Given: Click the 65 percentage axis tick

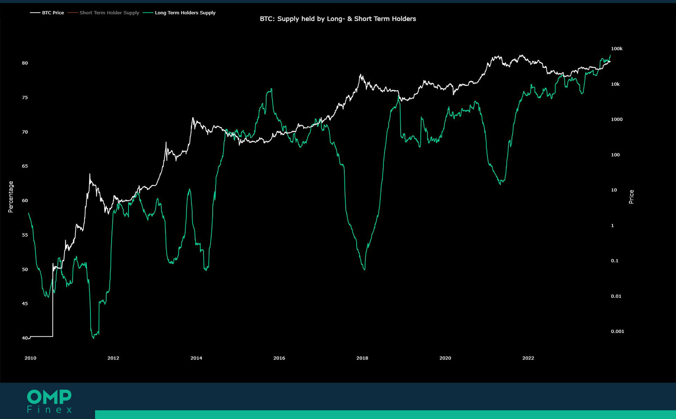Looking at the screenshot, I should (25, 166).
